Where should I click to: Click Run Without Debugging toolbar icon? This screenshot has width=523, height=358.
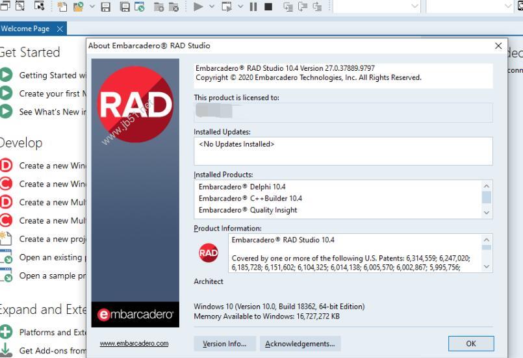(227, 6)
